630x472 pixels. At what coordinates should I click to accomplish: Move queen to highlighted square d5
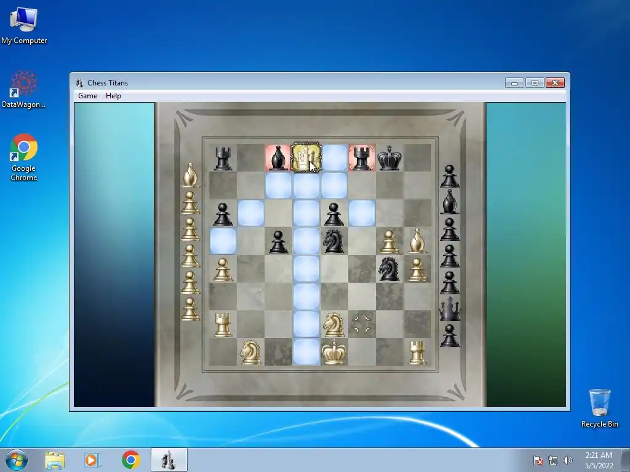coord(306,241)
